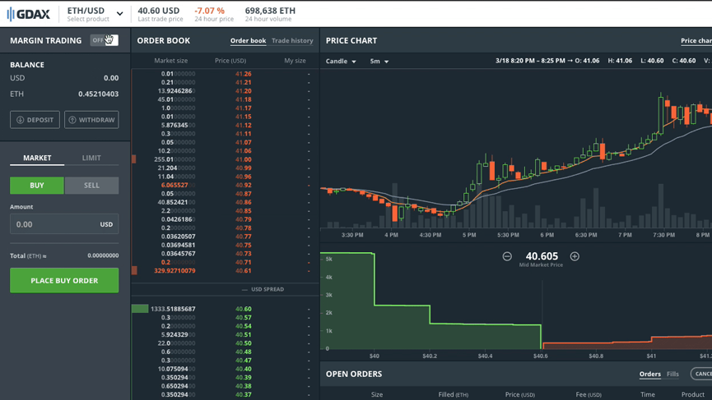Zoom in depth chart with plus icon

click(x=575, y=256)
